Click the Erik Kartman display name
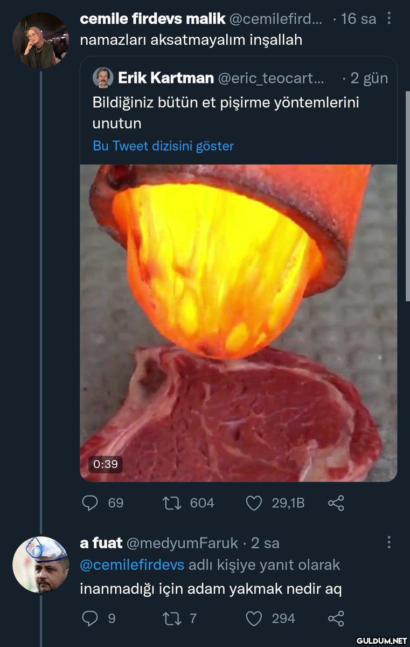 pyautogui.click(x=165, y=78)
